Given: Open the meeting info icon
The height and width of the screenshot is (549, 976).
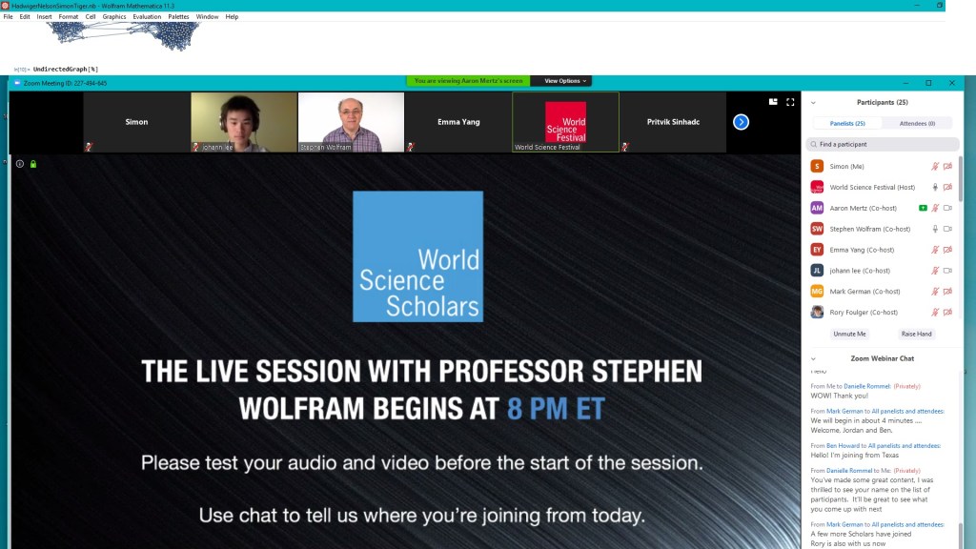Looking at the screenshot, I should pyautogui.click(x=20, y=164).
